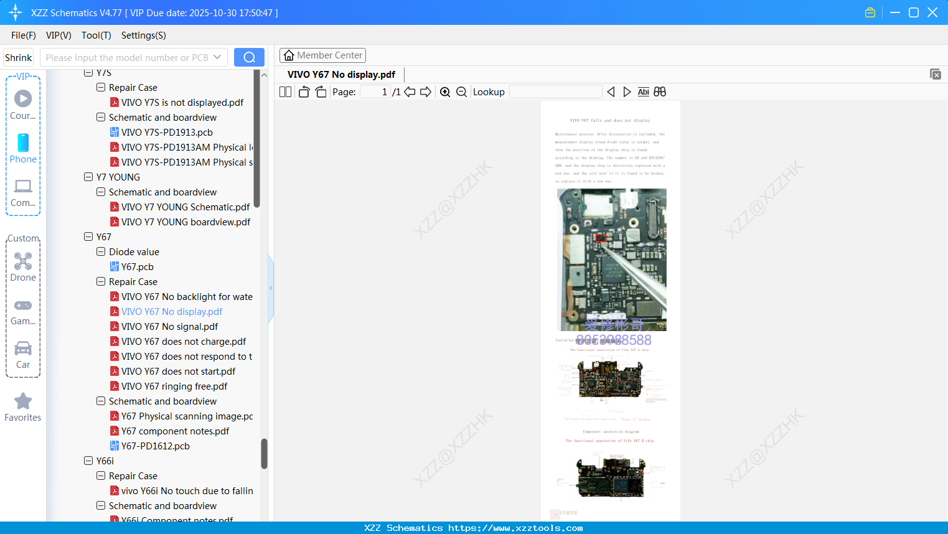
Task: Open the Computer category in the sidebar
Action: tap(23, 192)
